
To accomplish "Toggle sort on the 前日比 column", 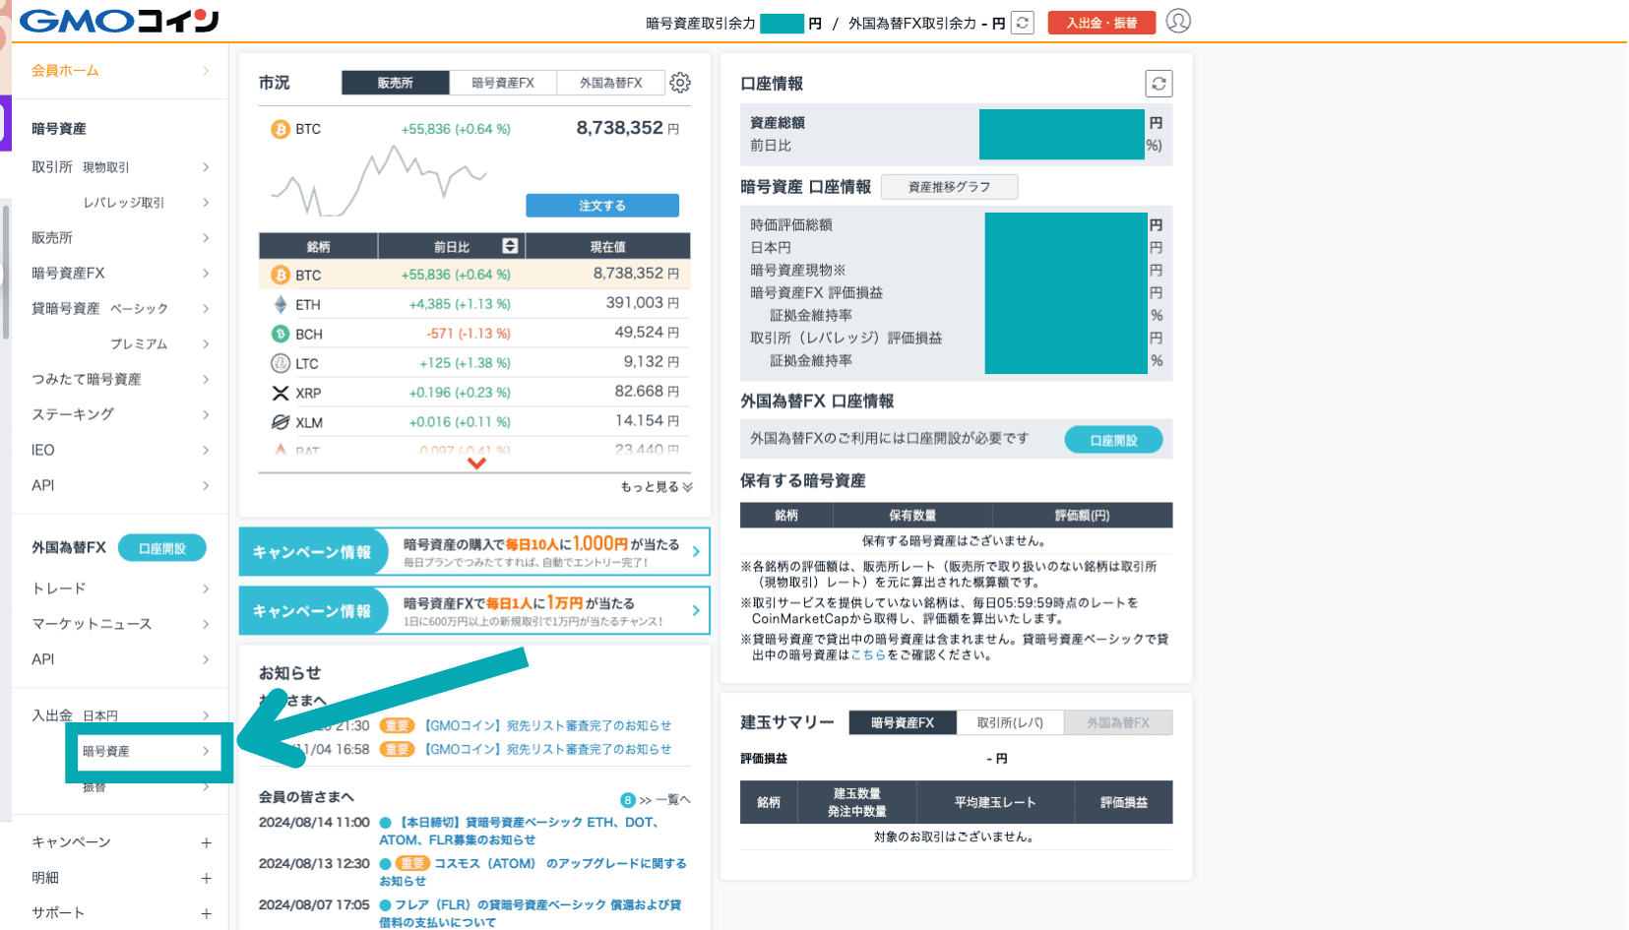I will [x=510, y=246].
